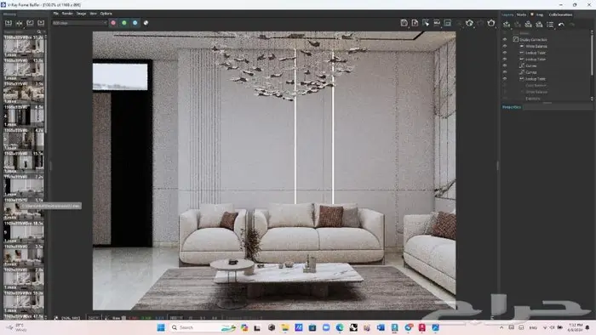Open the File menu

click(x=56, y=14)
